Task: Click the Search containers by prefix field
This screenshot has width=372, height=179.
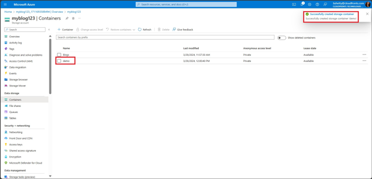Action: 165,37
